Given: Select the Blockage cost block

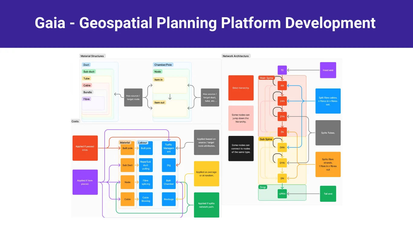Looking at the screenshot, I should pos(169,199).
